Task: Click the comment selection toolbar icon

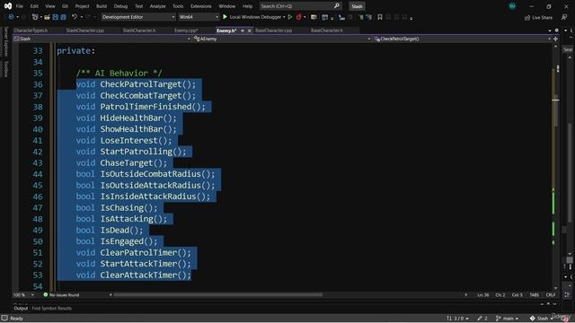Action: 360,17
